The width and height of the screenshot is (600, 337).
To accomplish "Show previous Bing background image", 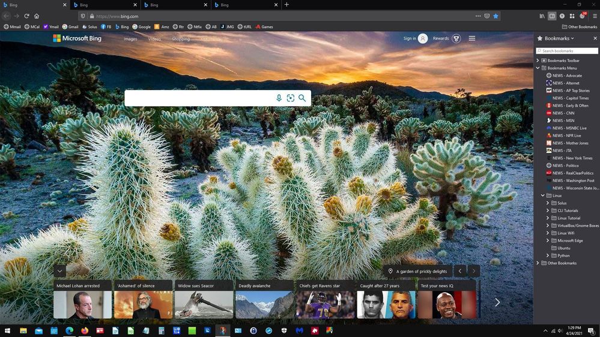I will tap(460, 271).
